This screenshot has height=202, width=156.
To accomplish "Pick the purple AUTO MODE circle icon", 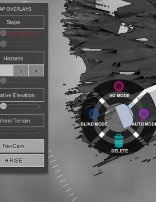I will 144,114.
